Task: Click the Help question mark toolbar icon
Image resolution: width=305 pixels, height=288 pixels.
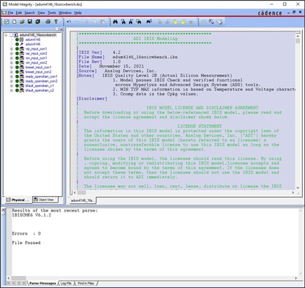Action: [56, 22]
